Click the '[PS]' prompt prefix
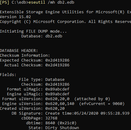Viewport: 131px width, 130px height. click(5, 2)
